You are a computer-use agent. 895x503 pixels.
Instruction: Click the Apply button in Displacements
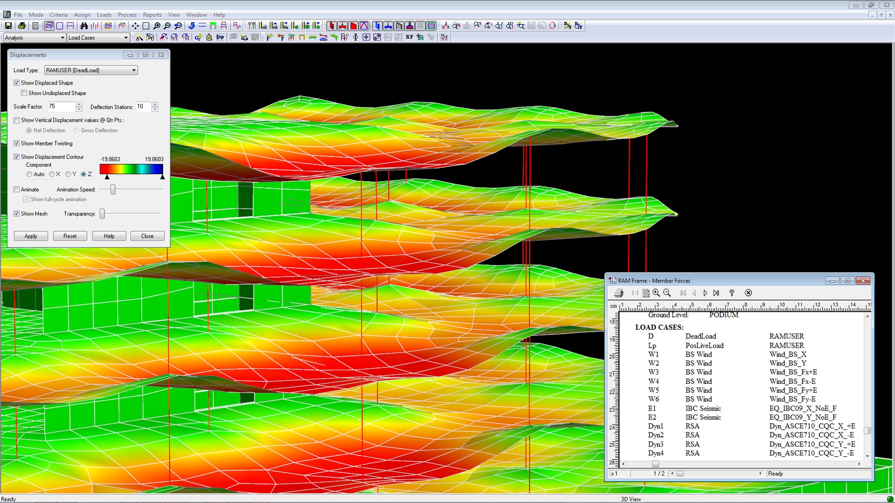(x=31, y=236)
